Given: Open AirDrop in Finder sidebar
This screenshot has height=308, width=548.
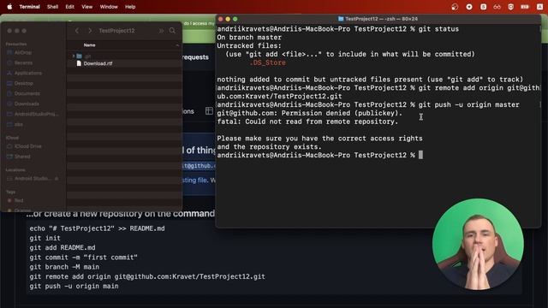Looking at the screenshot, I should pyautogui.click(x=23, y=52).
